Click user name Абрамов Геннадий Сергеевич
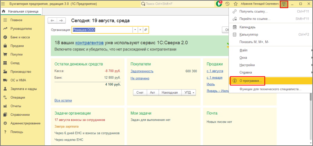Image resolution: width=313 pixels, height=146 pixels. point(259,4)
